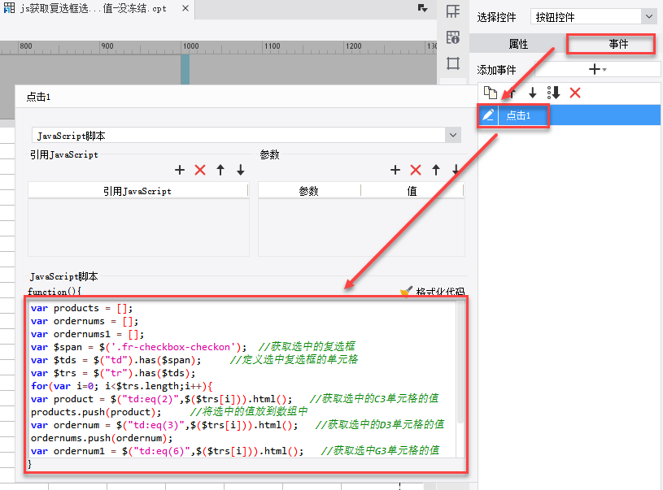Click 格式化代码 format code button
This screenshot has width=663, height=490.
(433, 292)
